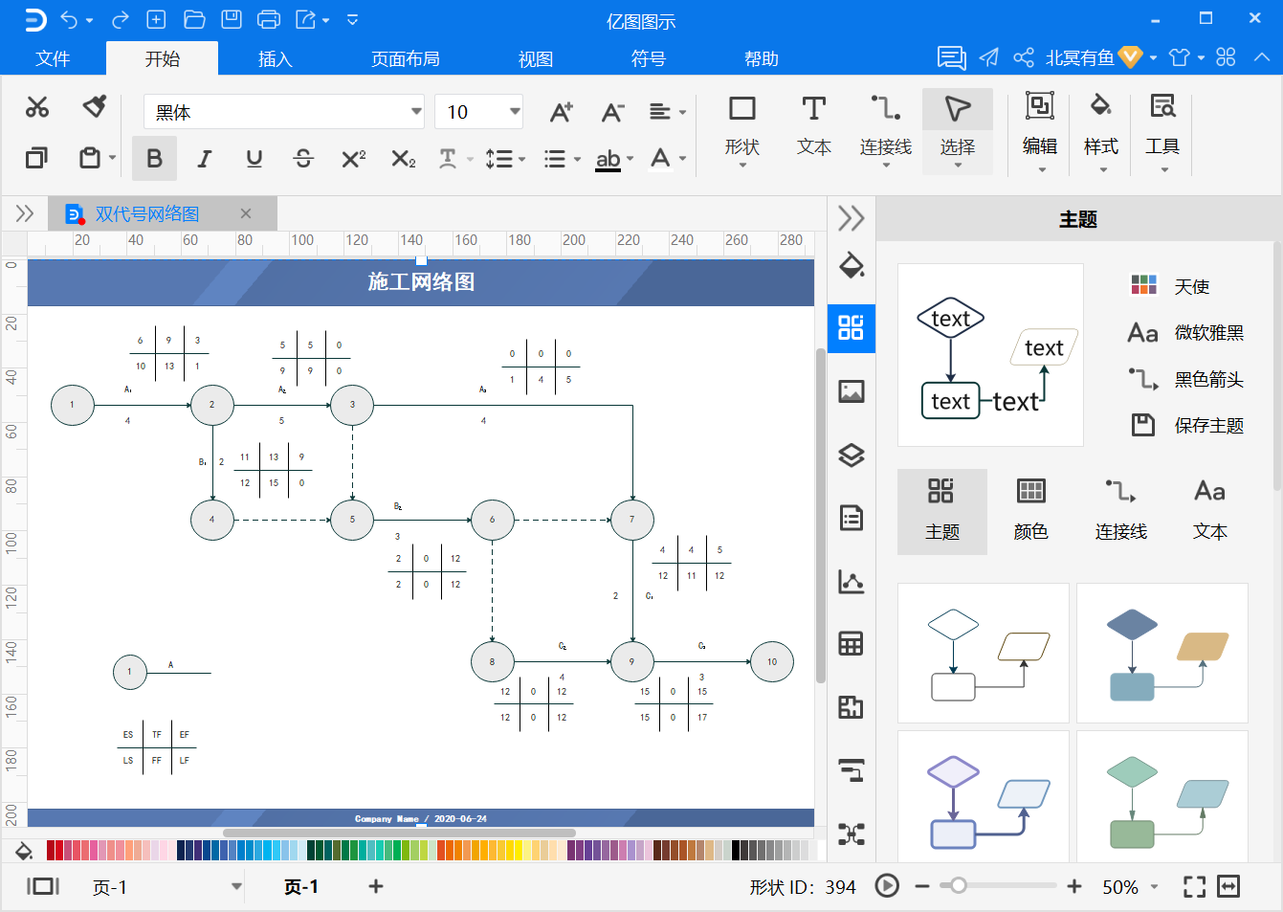Open the image panel icon in sidebar

click(851, 391)
